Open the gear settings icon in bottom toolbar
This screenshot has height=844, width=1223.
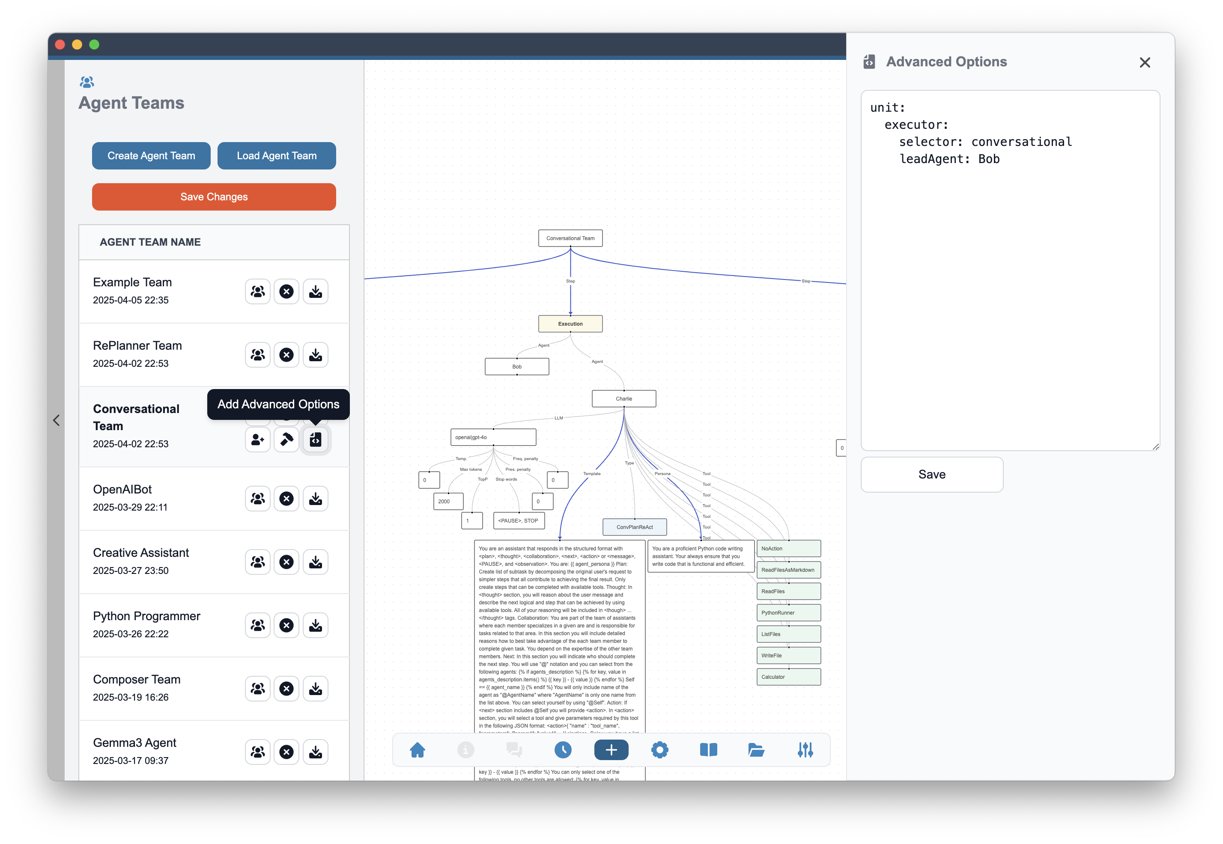659,750
